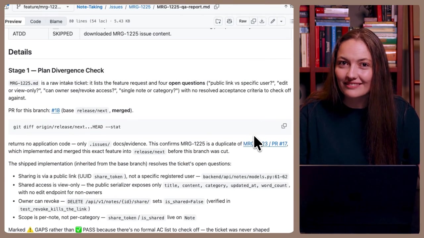Click the open-in-new-workspace folder icon
Image resolution: width=424 pixels, height=238 pixels.
218,21
